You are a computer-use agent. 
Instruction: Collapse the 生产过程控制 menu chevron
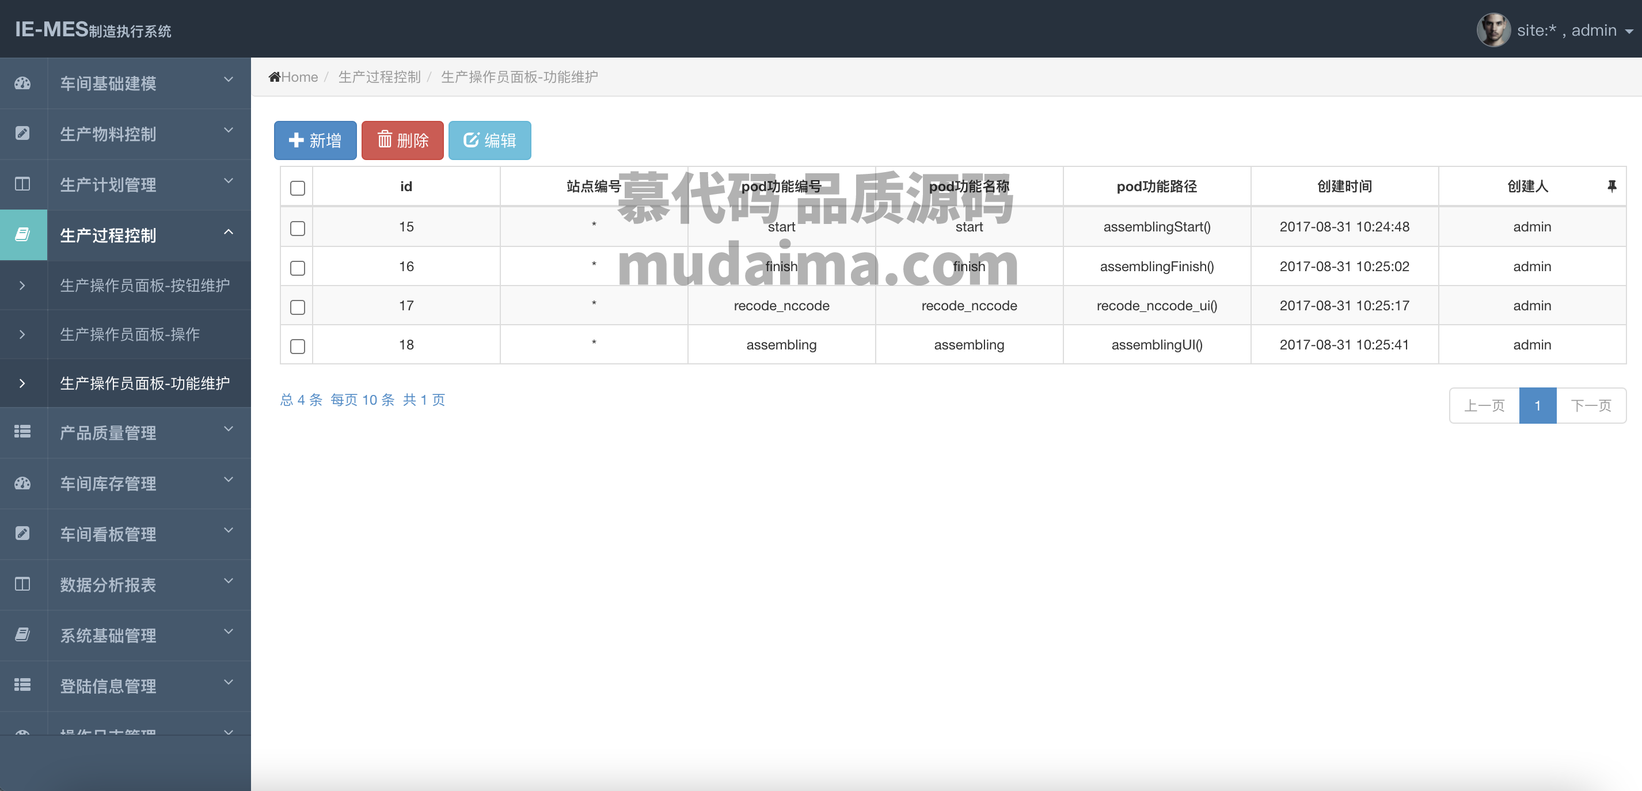(x=228, y=232)
